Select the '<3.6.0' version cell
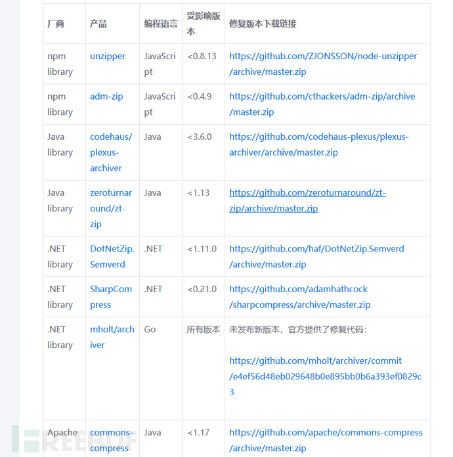The height and width of the screenshot is (457, 453). tap(200, 137)
